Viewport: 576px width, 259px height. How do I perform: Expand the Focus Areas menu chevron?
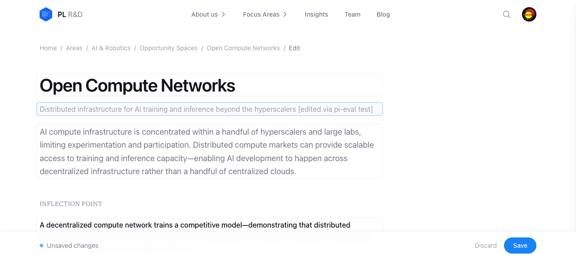tap(285, 14)
